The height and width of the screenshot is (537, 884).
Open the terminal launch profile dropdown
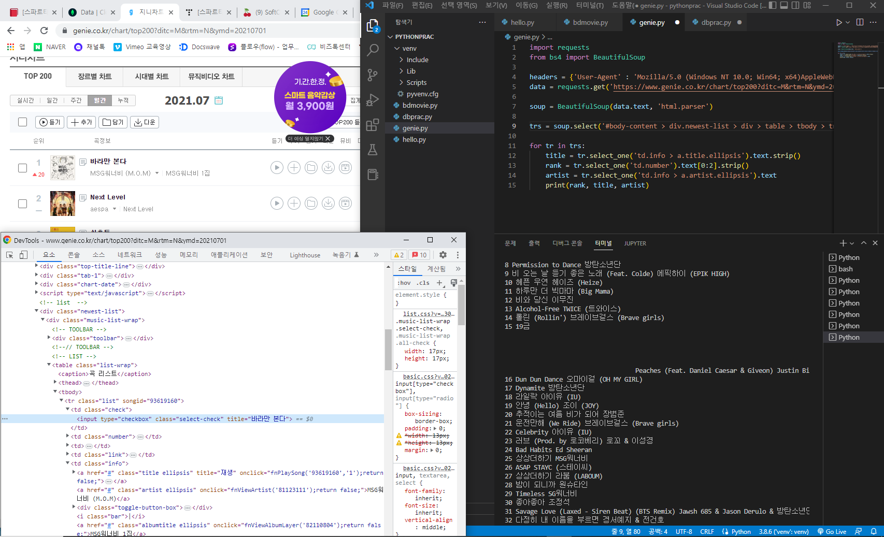(x=852, y=243)
